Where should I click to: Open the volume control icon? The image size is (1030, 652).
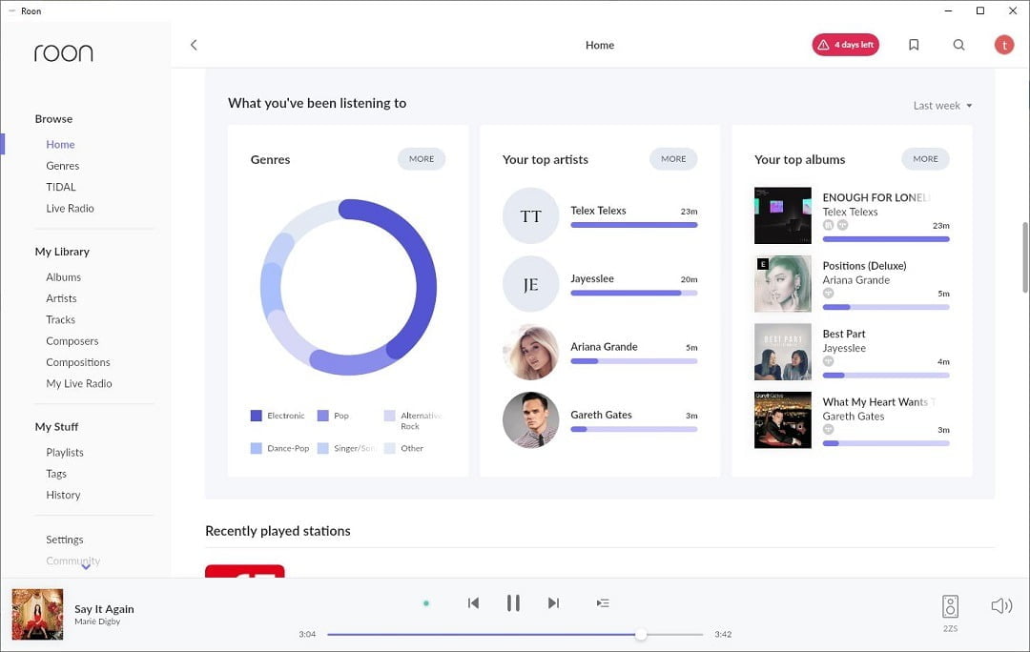[x=1001, y=605]
